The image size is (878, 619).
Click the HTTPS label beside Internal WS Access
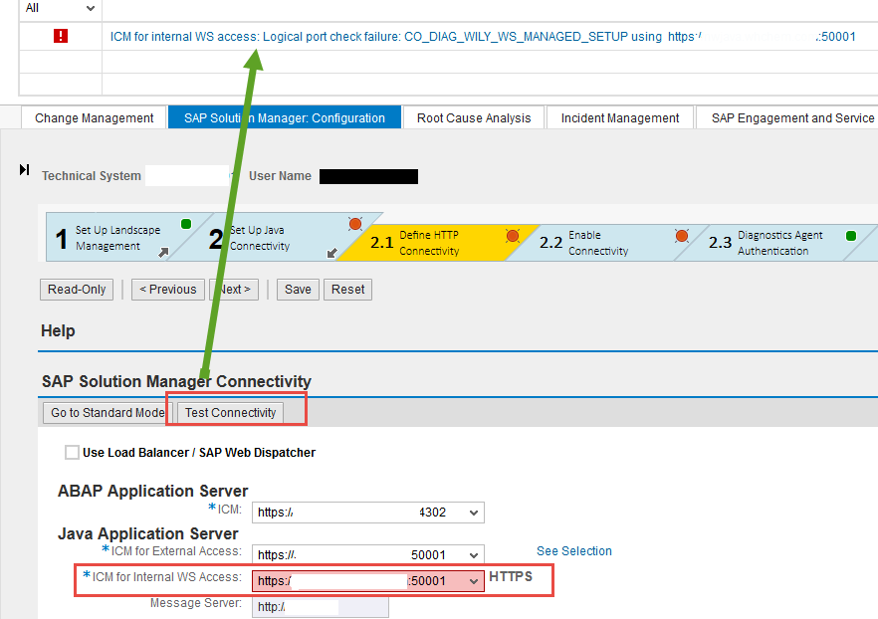point(511,577)
